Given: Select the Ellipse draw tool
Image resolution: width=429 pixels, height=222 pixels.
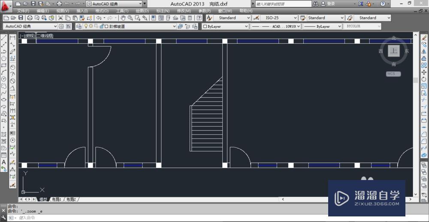Looking at the screenshot, I should (x=4, y=100).
